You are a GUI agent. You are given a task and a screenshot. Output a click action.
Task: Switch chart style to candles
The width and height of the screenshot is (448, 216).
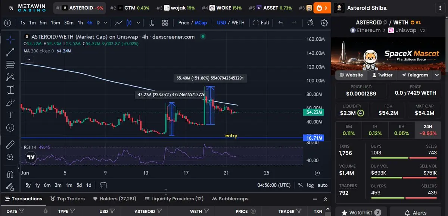pyautogui.click(x=130, y=23)
